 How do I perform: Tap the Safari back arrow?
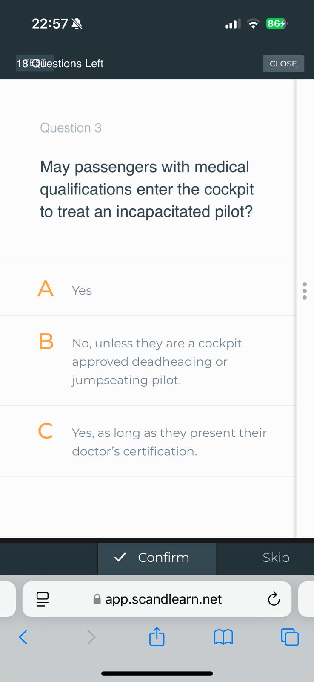tap(23, 637)
